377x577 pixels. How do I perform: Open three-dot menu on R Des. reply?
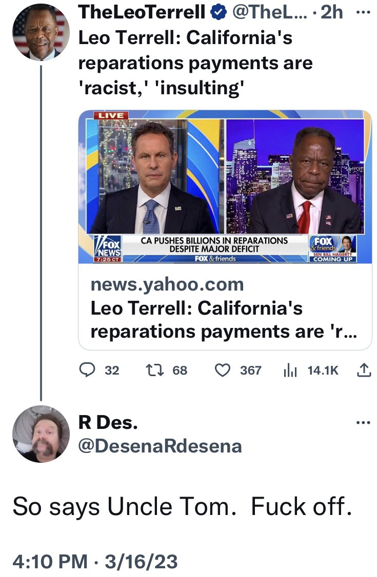coord(364,422)
